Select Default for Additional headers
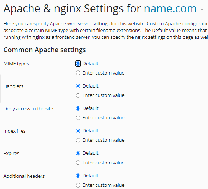Screen dimensions: 208x189 [78, 176]
